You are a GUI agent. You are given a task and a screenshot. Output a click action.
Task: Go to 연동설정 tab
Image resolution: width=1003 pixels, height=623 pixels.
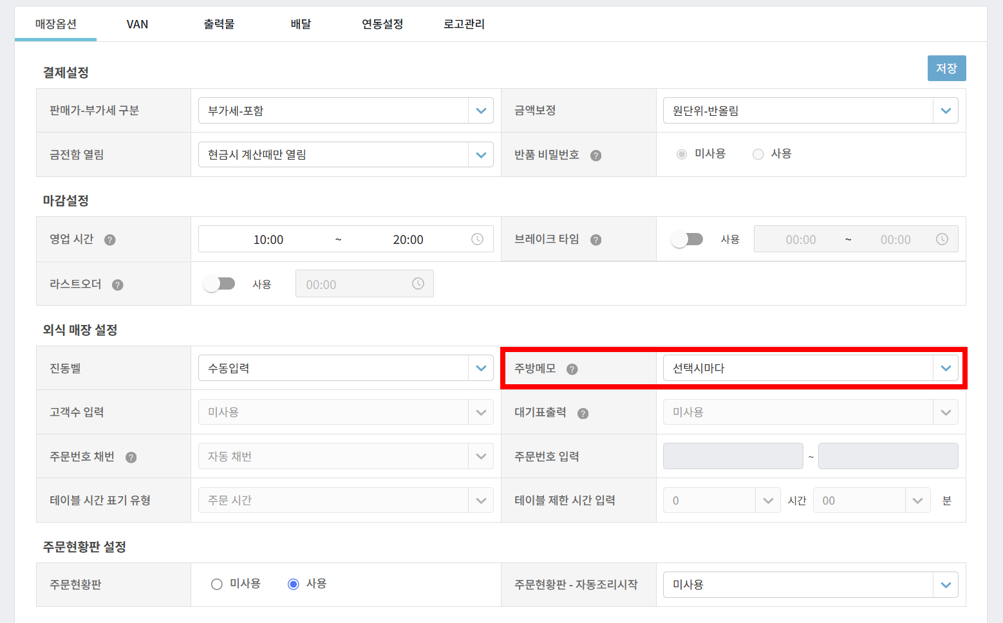[382, 24]
